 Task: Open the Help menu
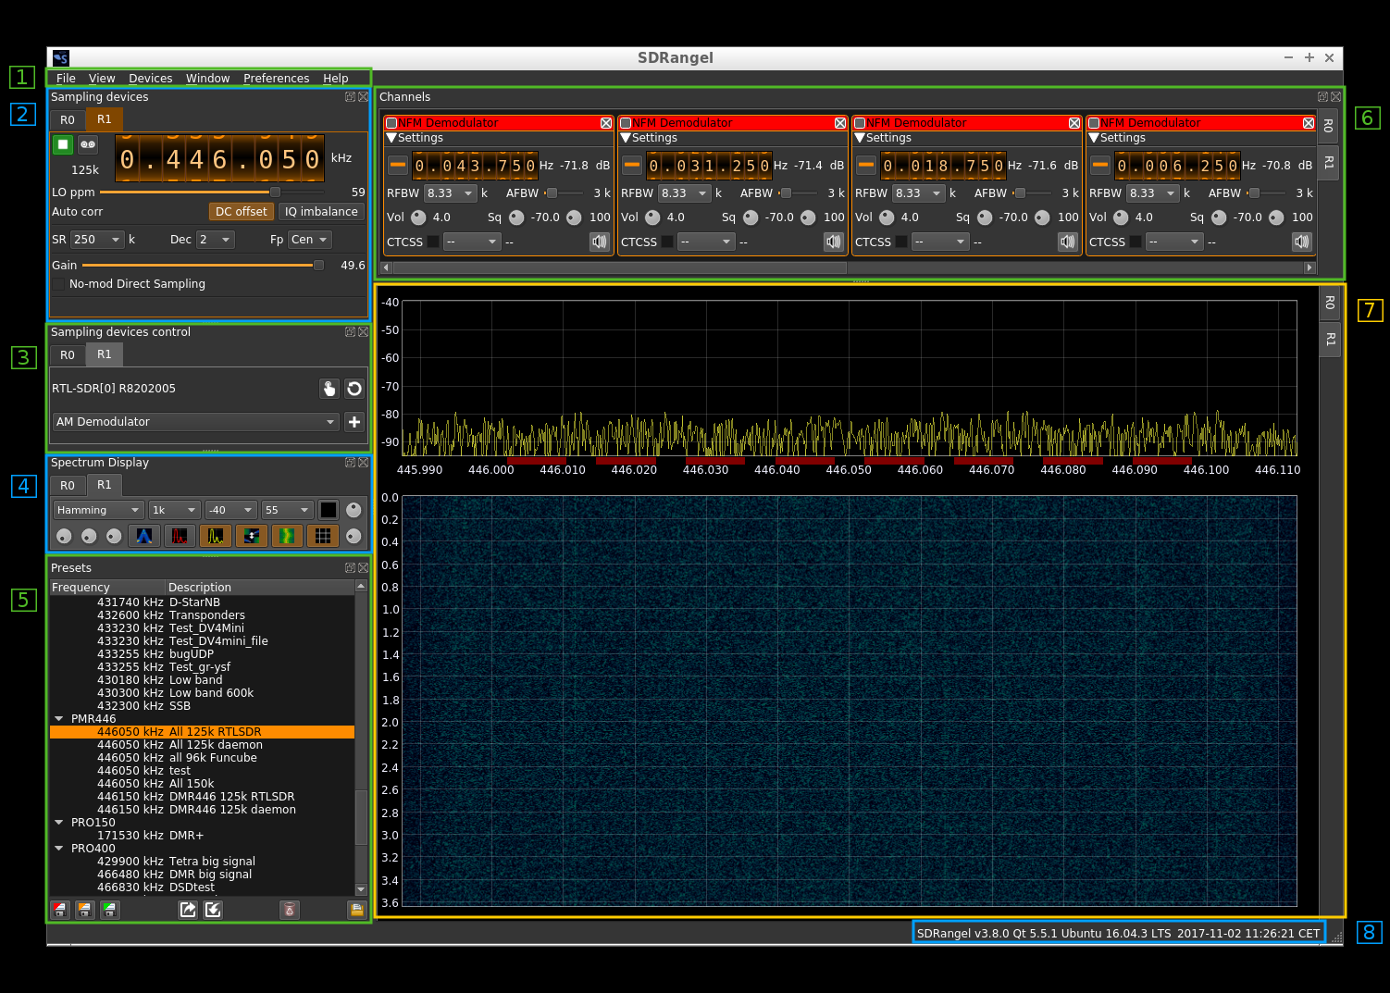click(x=336, y=79)
